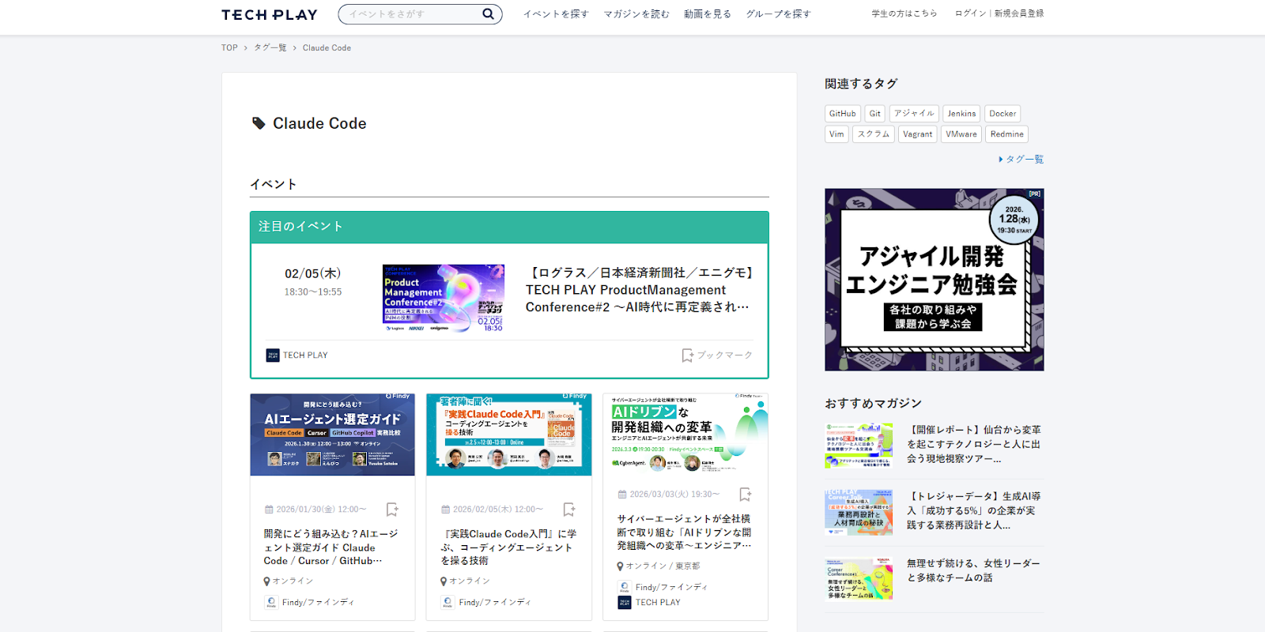1265x632 pixels.
Task: Open the アジャイル開発エンジニア勉強会 banner
Action: click(934, 280)
